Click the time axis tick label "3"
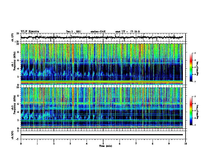Viewport: 209px width, 161px height. (70, 144)
